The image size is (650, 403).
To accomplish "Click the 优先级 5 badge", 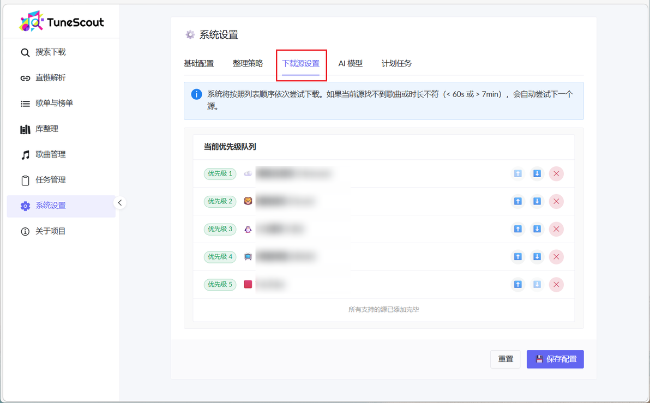I will [x=220, y=285].
